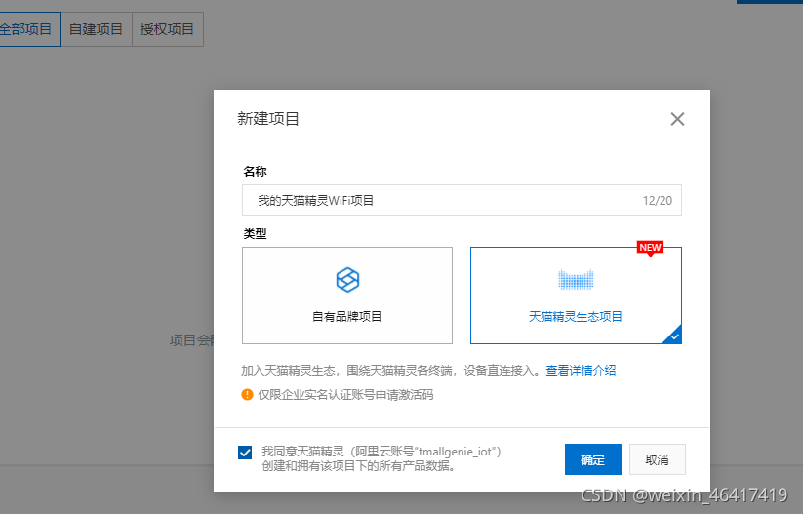Click the 名称 project name input field
Screen dimensions: 803x514
tap(462, 200)
